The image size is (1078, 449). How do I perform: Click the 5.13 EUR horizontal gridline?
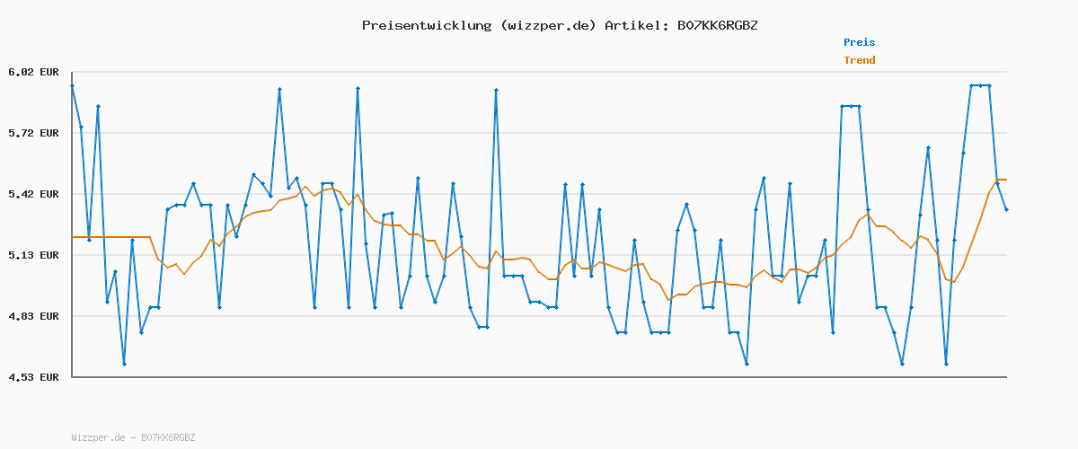tap(539, 255)
